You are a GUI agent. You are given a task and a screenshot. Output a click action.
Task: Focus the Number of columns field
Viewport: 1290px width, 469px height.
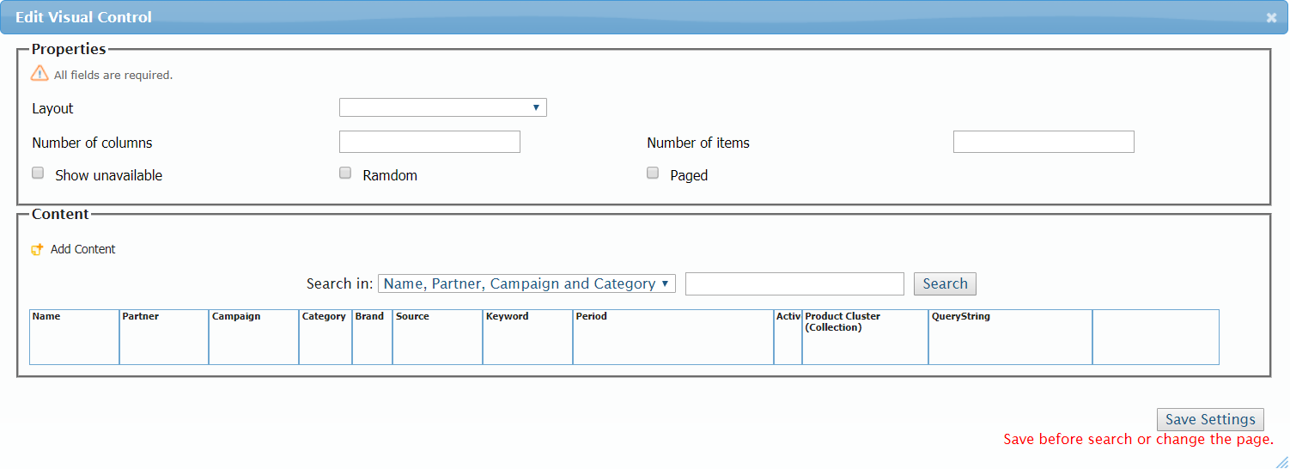tap(429, 142)
